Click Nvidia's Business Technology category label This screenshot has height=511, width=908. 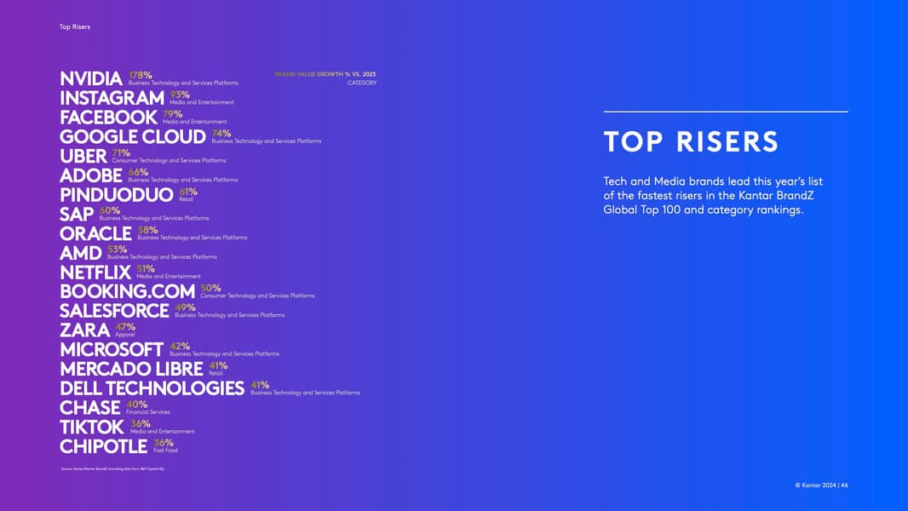click(183, 83)
